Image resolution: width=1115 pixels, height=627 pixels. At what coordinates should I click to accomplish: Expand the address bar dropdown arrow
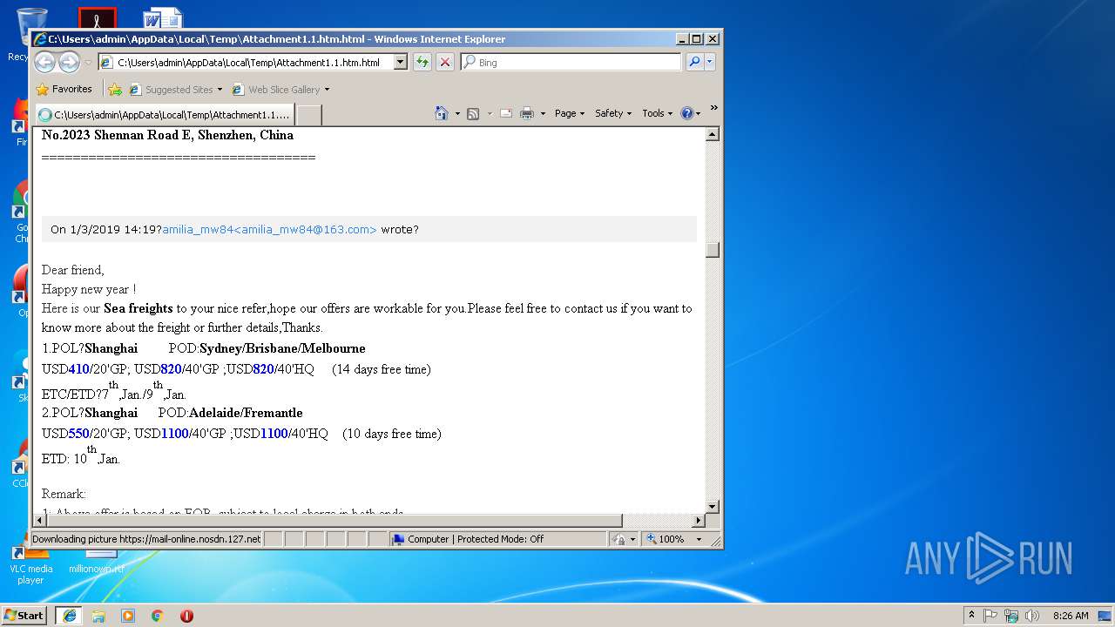click(401, 63)
